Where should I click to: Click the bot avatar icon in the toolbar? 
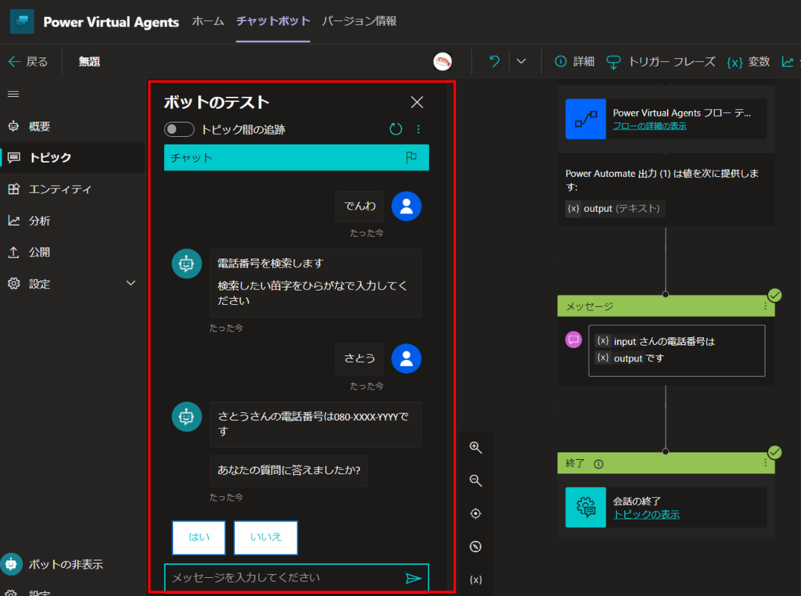pyautogui.click(x=443, y=62)
